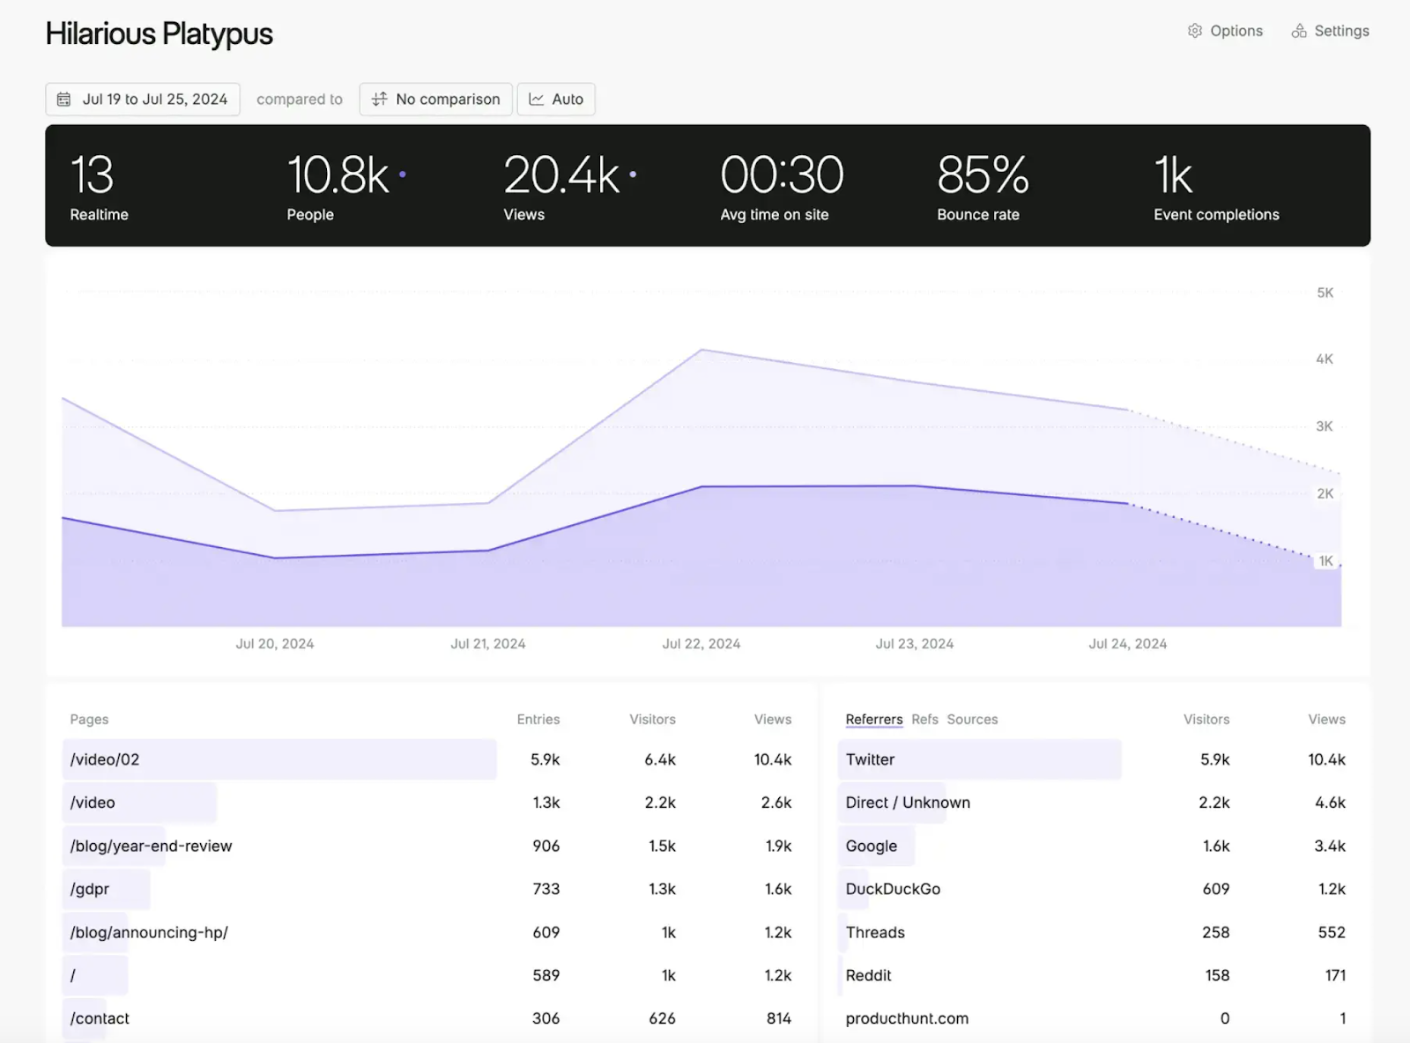Click the share icon next to Settings label
1410x1043 pixels.
point(1299,30)
